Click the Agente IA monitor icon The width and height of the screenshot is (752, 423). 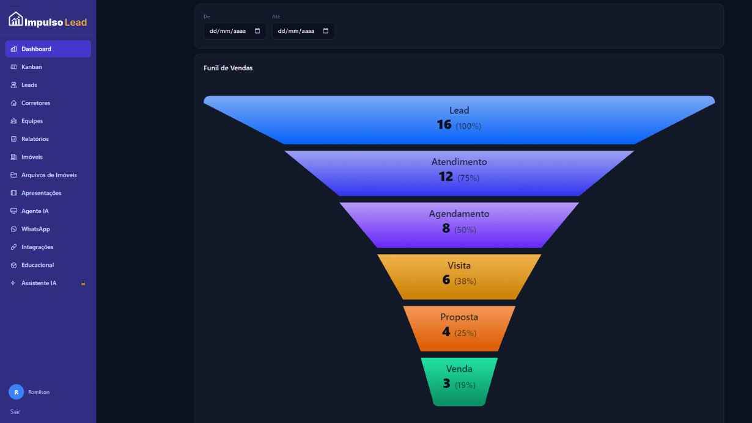pos(13,211)
